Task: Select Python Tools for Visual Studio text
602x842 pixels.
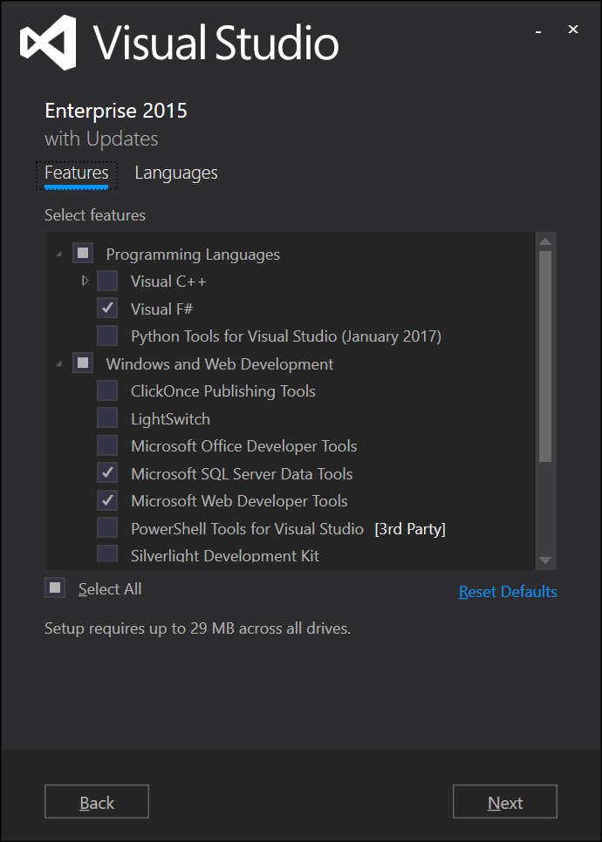Action: (286, 336)
